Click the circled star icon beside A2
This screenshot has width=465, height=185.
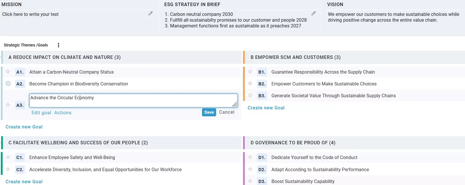pos(8,83)
